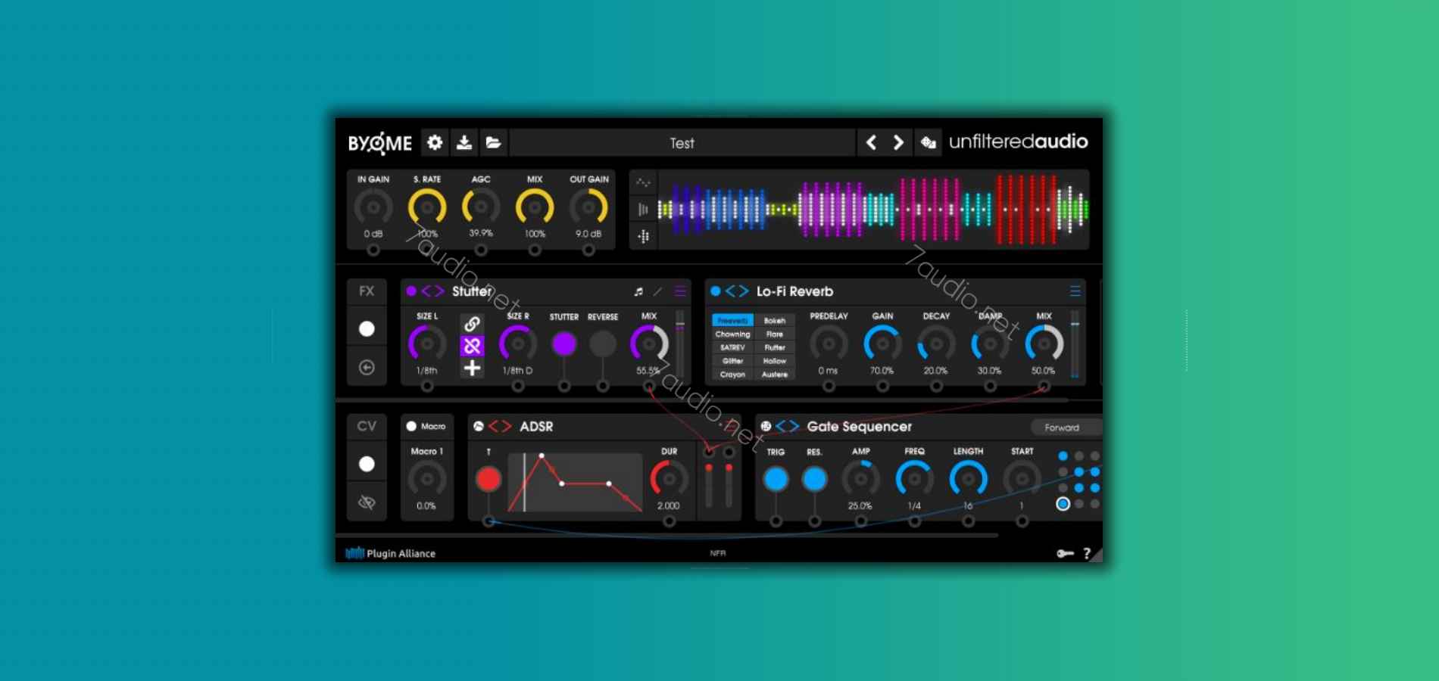Select the Hollow reverb algorithm
Image resolution: width=1439 pixels, height=681 pixels.
click(774, 361)
